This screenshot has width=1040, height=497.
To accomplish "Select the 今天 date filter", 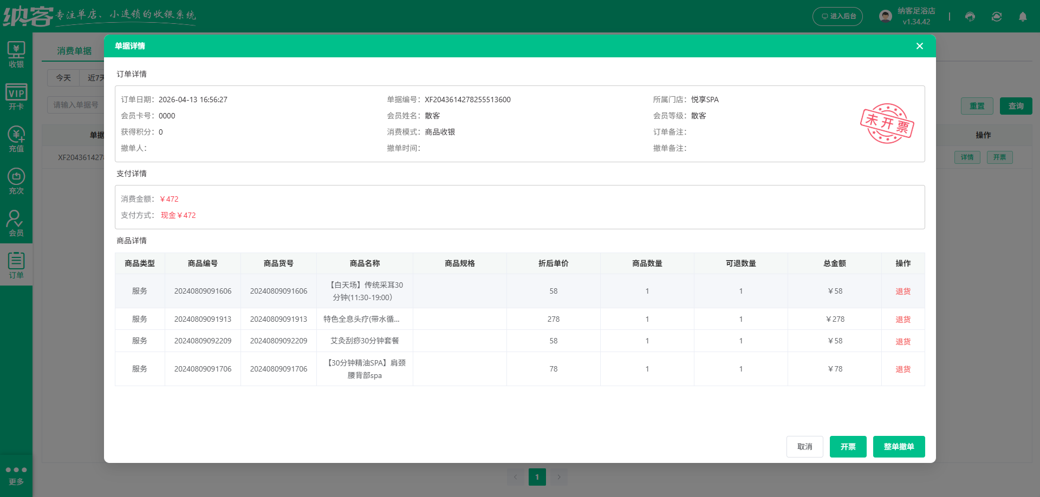I will point(63,78).
